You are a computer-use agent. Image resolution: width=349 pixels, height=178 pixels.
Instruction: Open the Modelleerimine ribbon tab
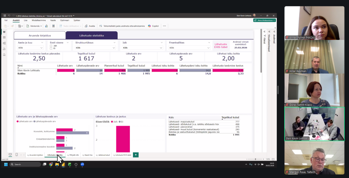(39, 20)
